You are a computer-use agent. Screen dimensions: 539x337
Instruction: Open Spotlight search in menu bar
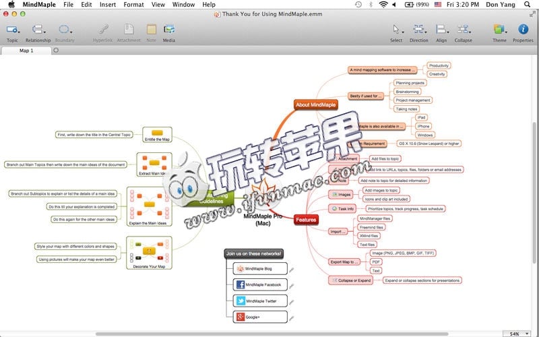[x=527, y=5]
